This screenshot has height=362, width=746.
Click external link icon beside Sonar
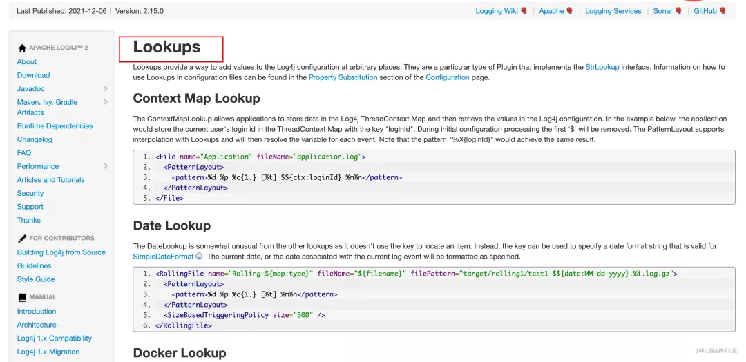click(x=679, y=11)
